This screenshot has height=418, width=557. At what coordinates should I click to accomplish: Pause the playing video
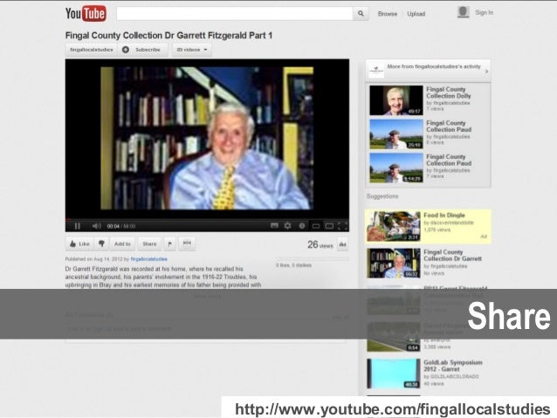[x=78, y=226]
